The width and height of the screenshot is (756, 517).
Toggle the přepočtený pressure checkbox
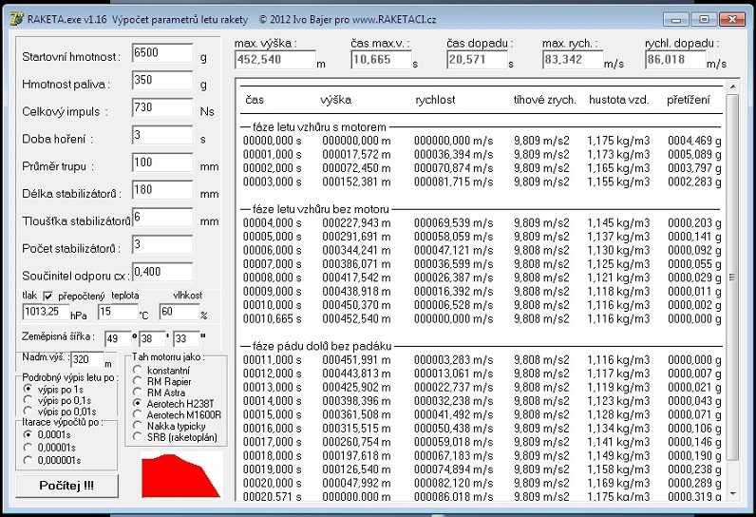[47, 296]
